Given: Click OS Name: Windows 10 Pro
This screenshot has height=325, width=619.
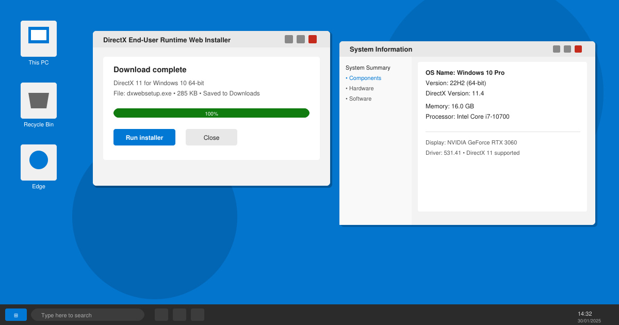Looking at the screenshot, I should point(465,73).
